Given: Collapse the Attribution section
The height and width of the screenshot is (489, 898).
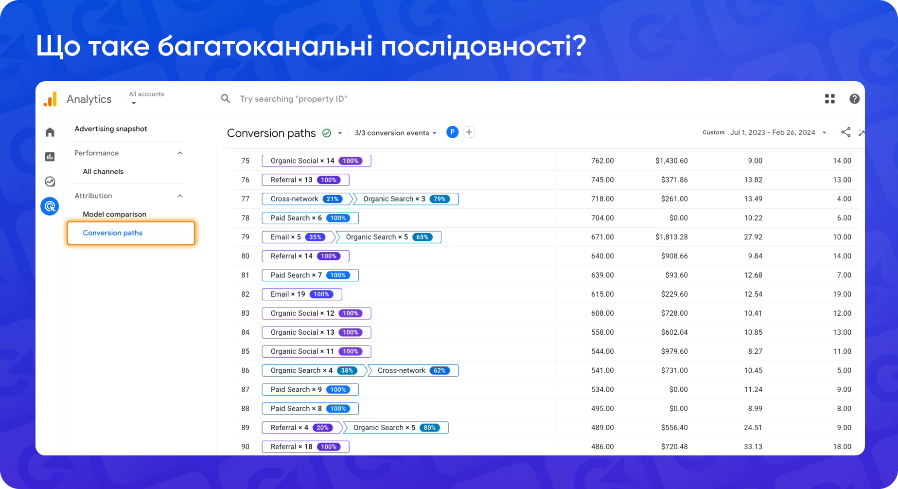Looking at the screenshot, I should [x=180, y=196].
